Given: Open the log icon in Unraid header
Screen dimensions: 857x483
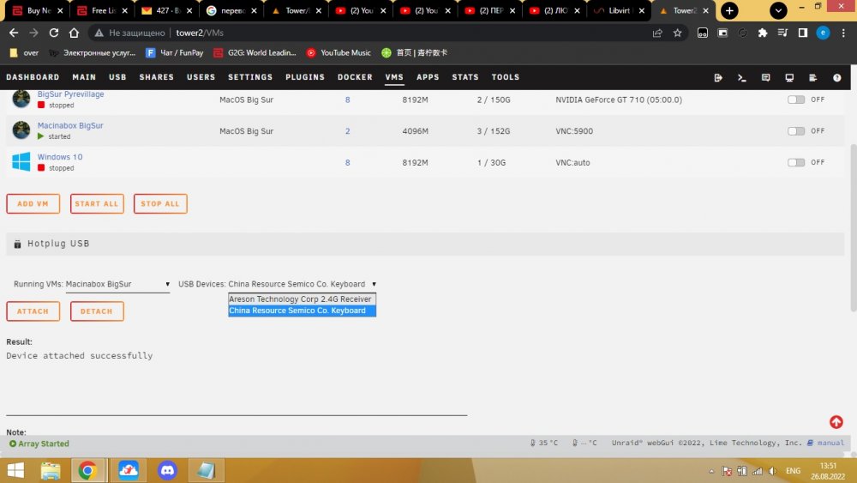Looking at the screenshot, I should pos(812,78).
